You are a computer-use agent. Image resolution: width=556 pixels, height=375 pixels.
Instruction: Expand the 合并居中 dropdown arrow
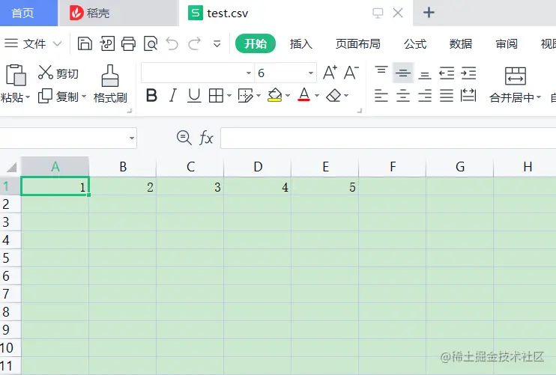(539, 97)
